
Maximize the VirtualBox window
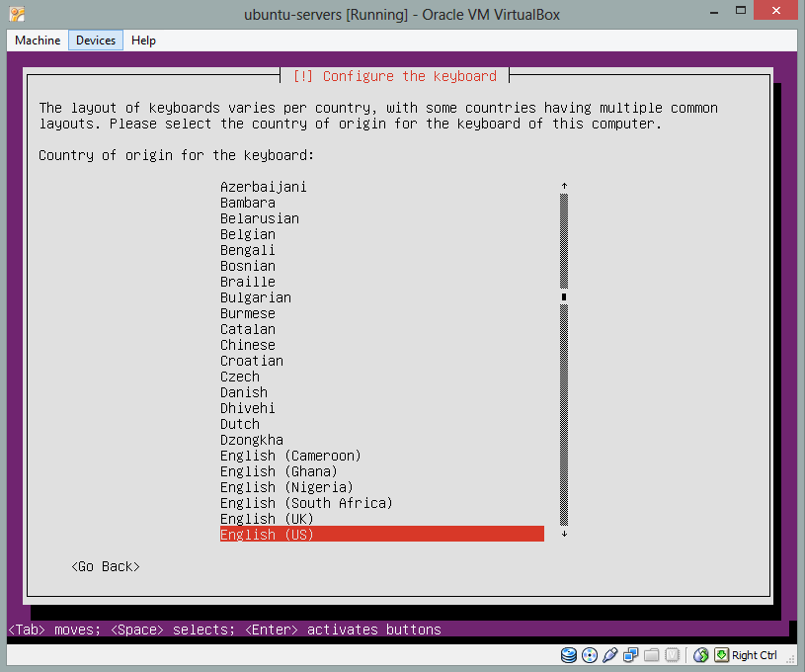click(741, 10)
